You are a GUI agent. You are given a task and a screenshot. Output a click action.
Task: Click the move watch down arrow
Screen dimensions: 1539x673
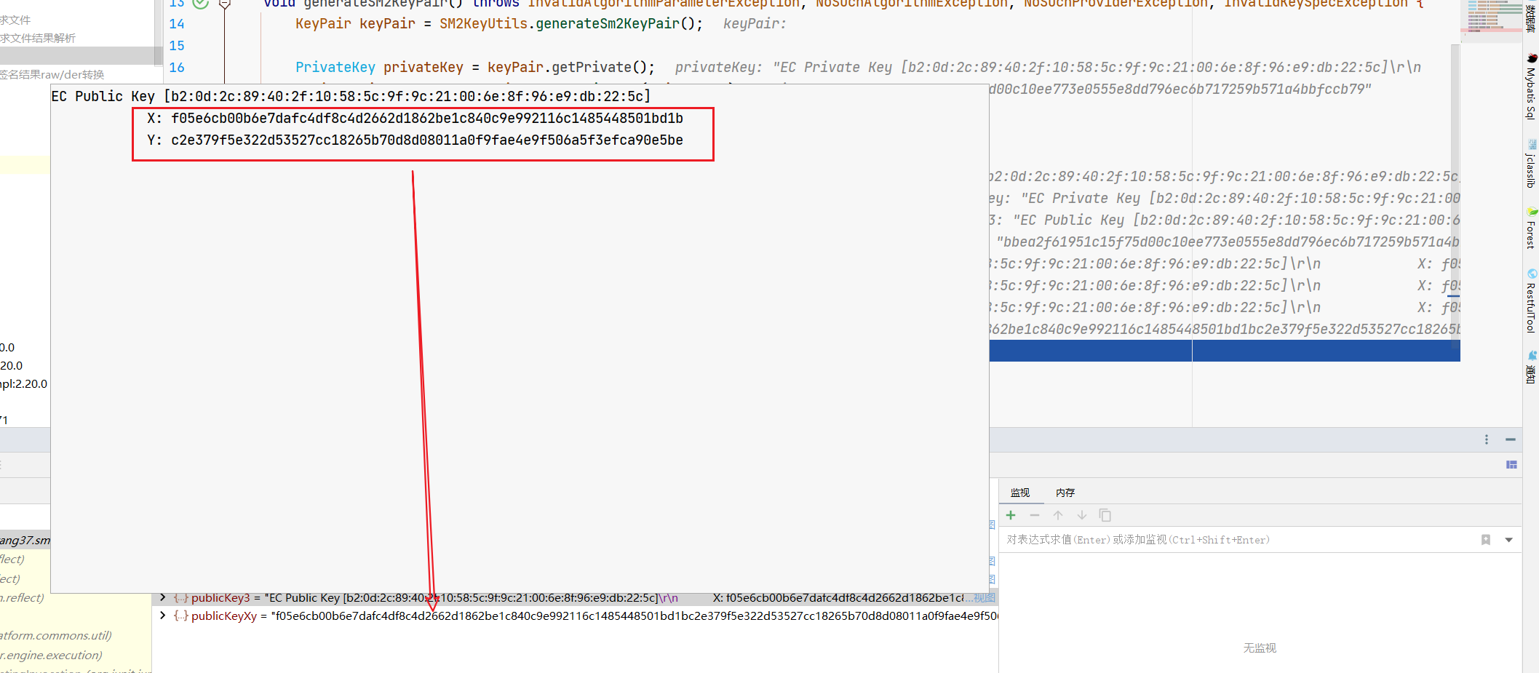[x=1082, y=515]
